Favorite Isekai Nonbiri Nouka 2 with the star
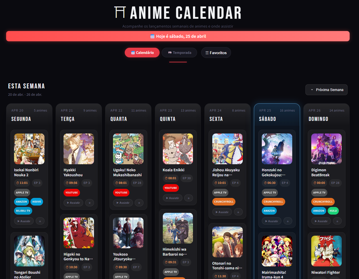 [x=40, y=221]
